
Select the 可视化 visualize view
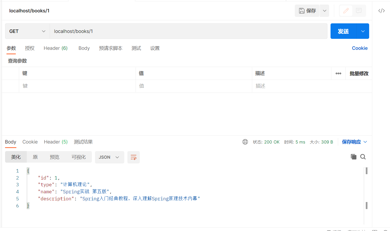pos(79,157)
